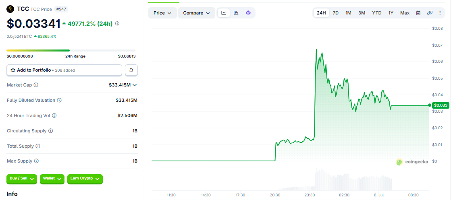The height and width of the screenshot is (200, 451).
Task: Expand the Market Cap details chevron
Action: (134, 85)
